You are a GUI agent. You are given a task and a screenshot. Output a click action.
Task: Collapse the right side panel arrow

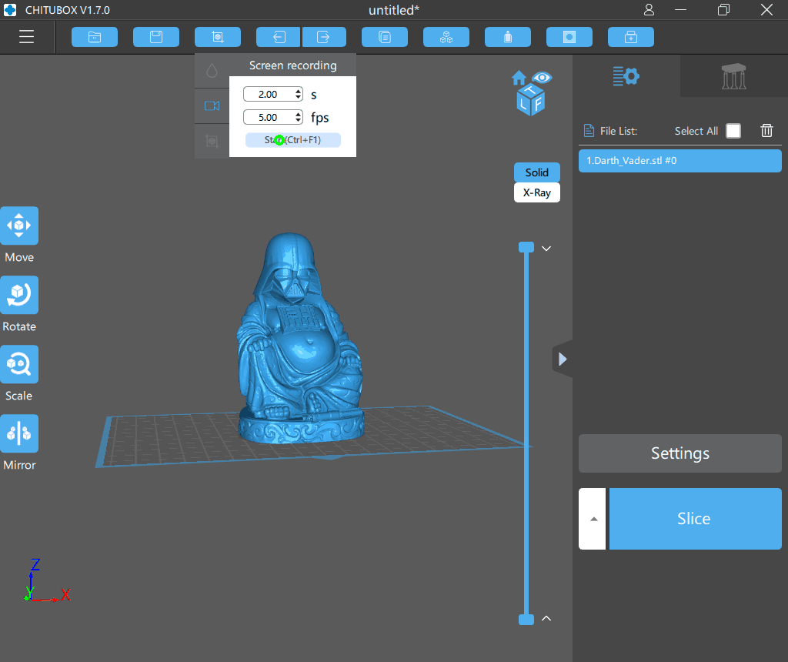[x=563, y=359]
